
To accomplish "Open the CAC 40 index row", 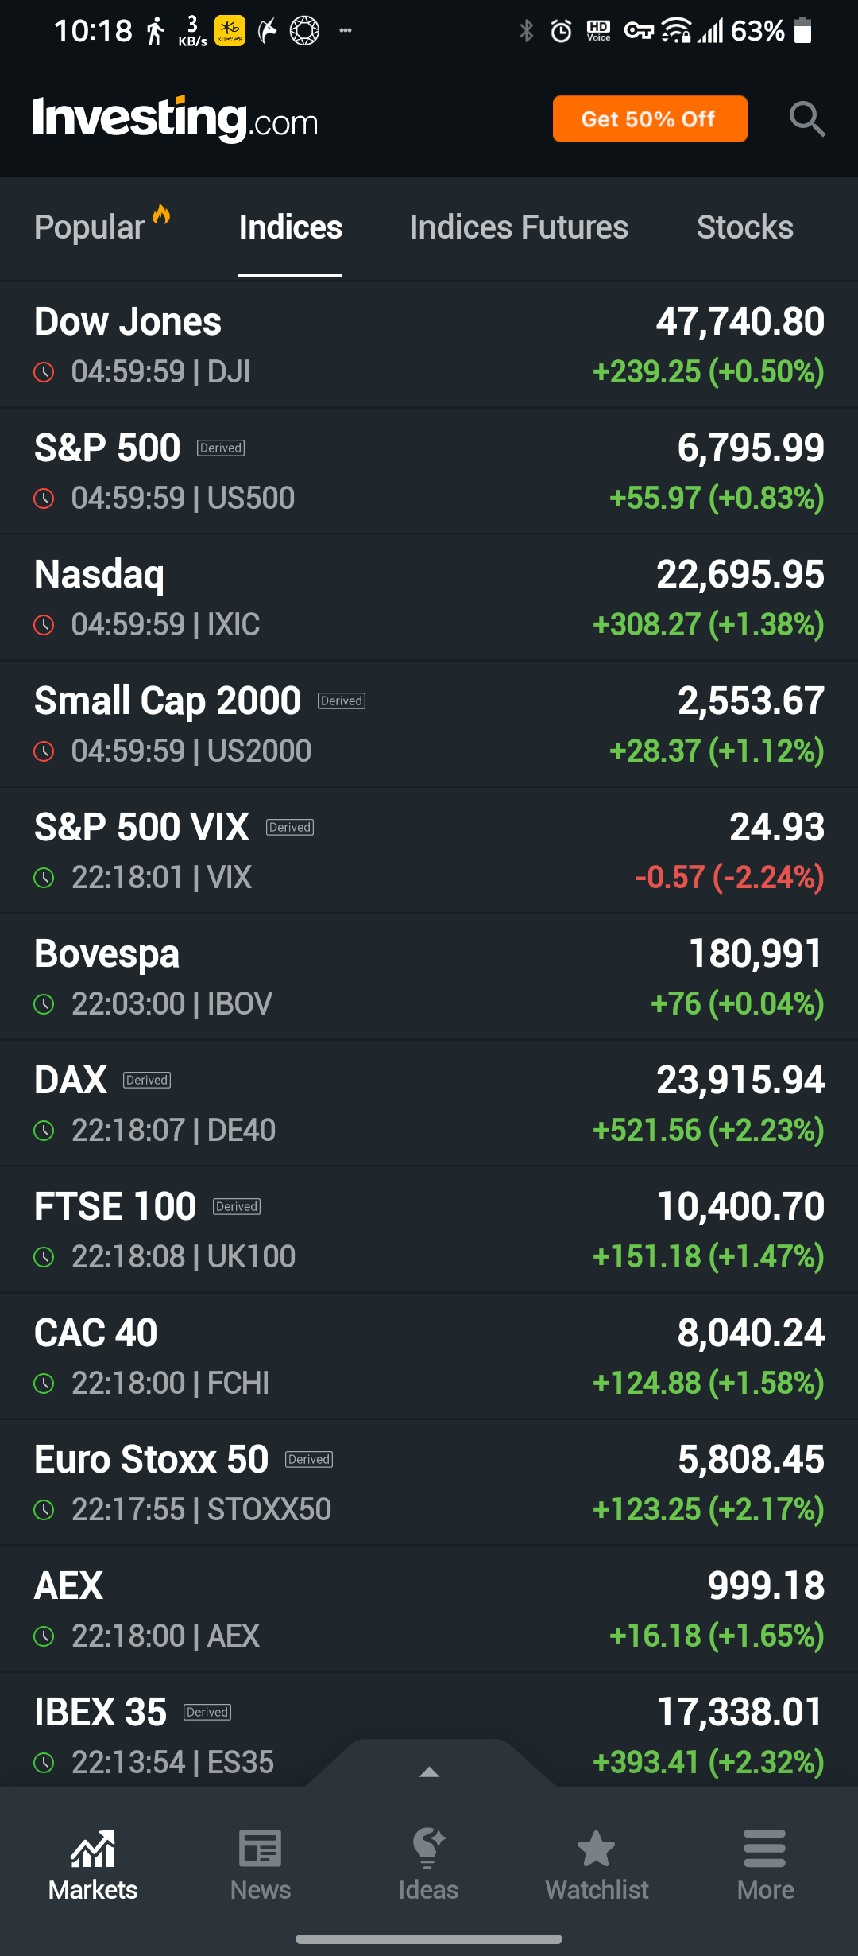I will pyautogui.click(x=429, y=1356).
